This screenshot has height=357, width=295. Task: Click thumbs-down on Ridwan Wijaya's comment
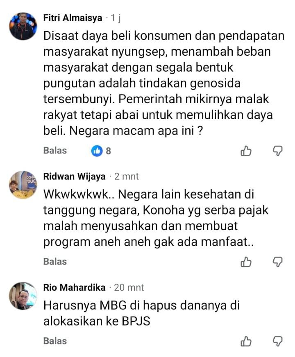[278, 262]
